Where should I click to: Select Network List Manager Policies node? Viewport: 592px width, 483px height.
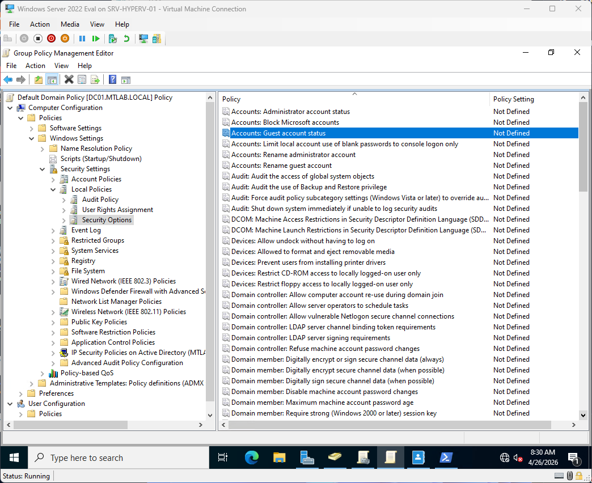[x=116, y=302]
